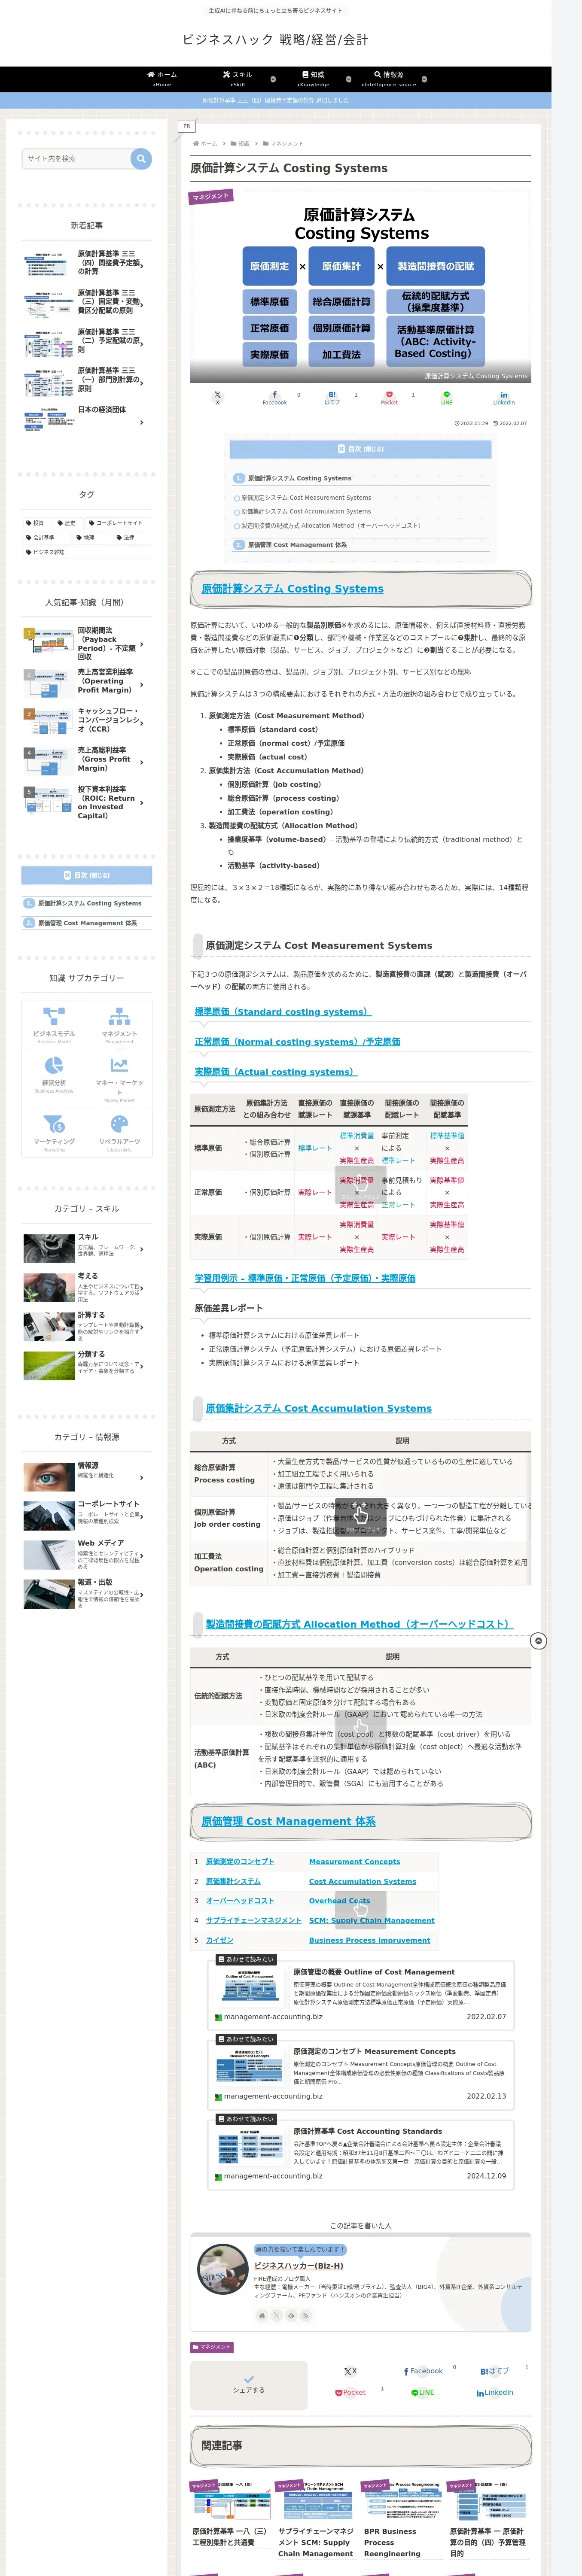
Task: Select the 投資 tag
Action: point(37,523)
